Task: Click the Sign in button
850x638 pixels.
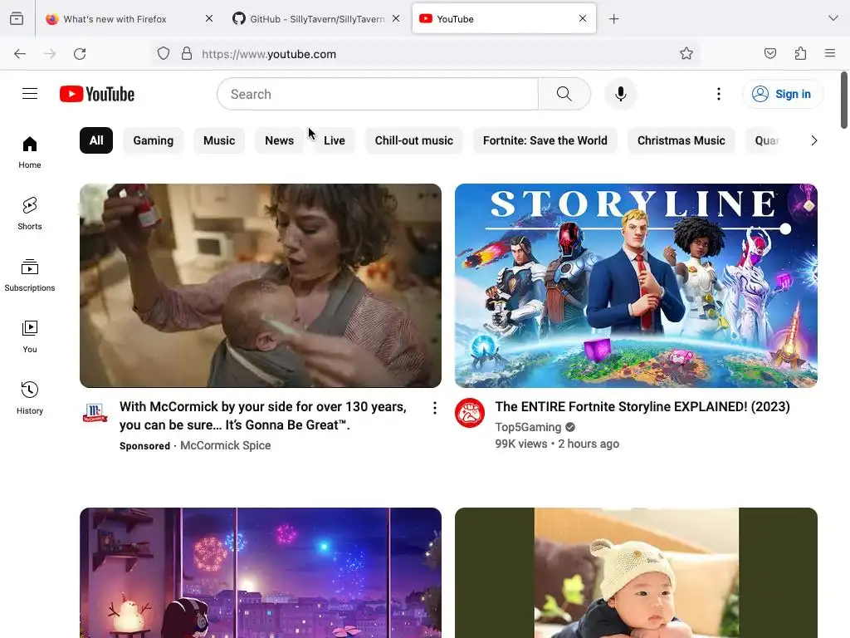Action: 783,94
